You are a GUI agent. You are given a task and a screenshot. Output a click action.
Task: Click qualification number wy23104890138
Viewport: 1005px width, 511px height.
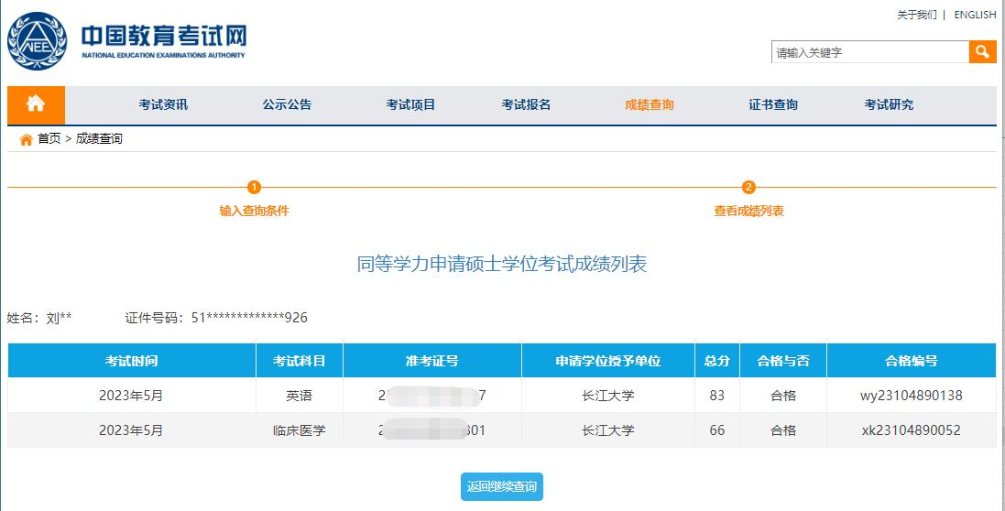[911, 396]
